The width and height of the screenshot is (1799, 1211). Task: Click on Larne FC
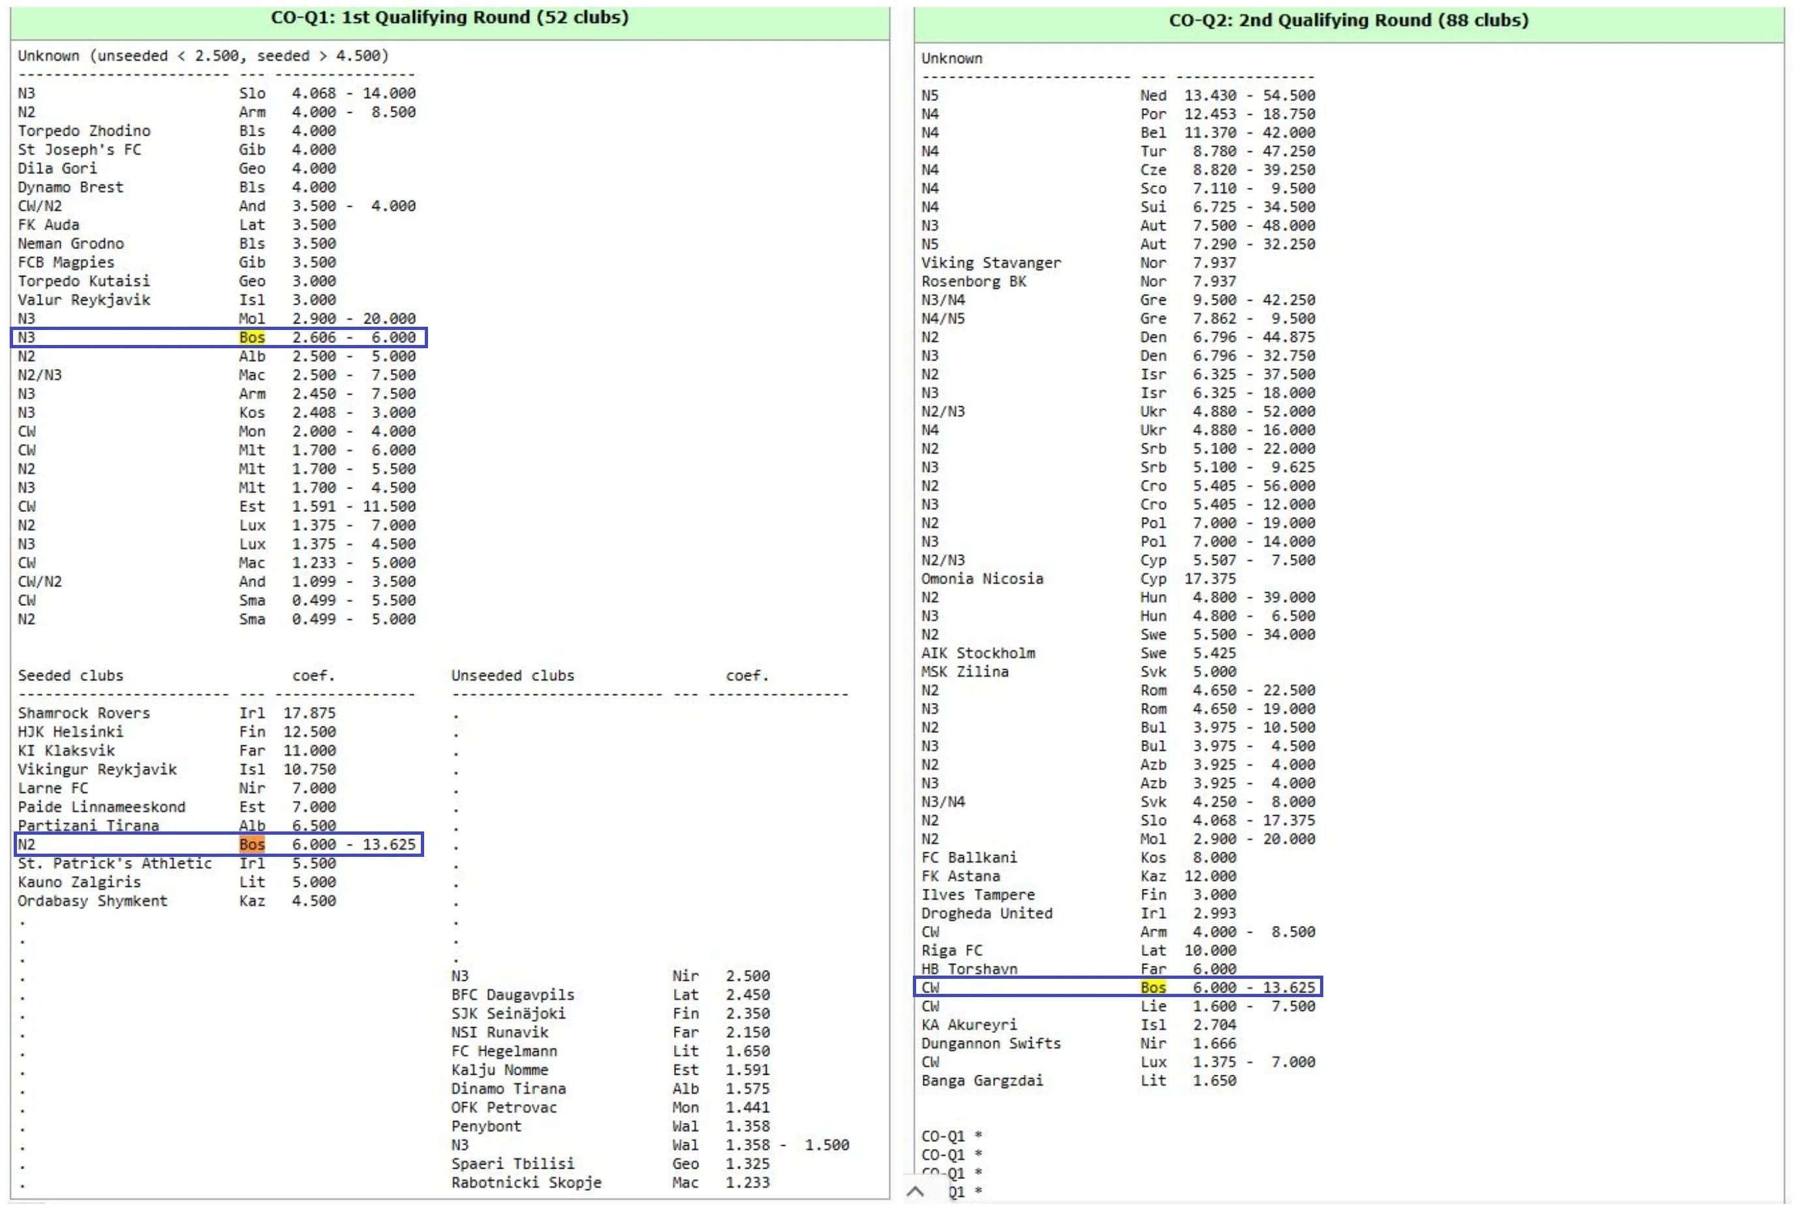[x=53, y=788]
